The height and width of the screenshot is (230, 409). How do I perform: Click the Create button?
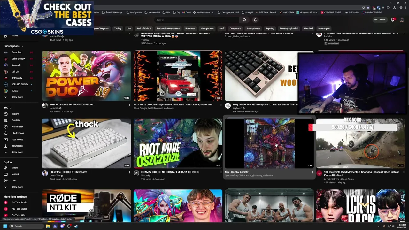click(380, 20)
